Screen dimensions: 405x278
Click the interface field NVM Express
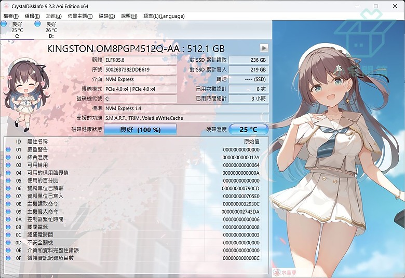pos(140,79)
